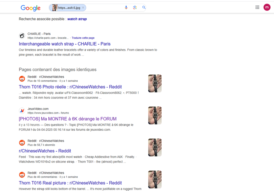Open 'Interchangeable watch strap - CHARLIE - Paris' result
Viewport: 274px width, 191px height.
pos(64,44)
